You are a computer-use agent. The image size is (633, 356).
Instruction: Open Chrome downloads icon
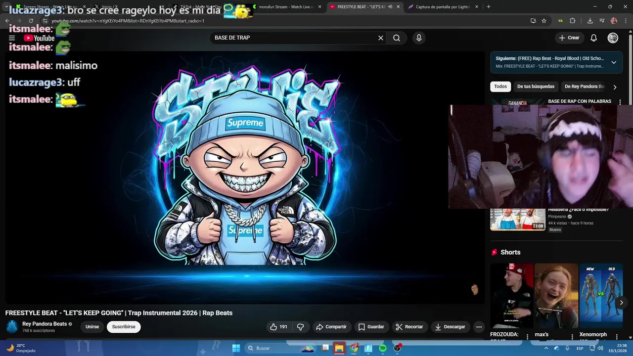(590, 21)
